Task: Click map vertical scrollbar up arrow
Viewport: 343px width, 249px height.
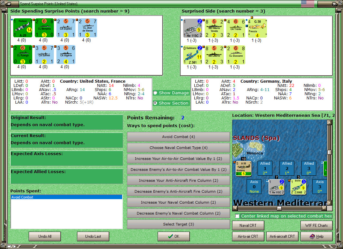Action: [x=330, y=122]
